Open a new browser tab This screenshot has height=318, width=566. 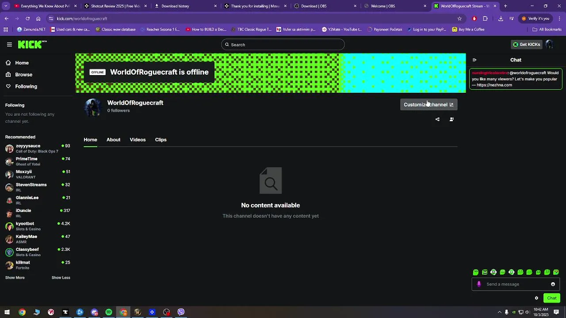coord(505,6)
